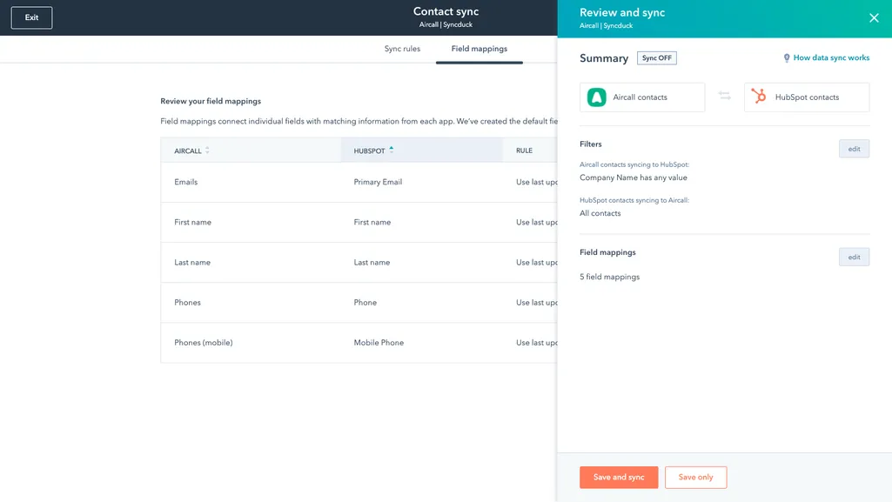Click the Sync OFF status badge

(656, 58)
